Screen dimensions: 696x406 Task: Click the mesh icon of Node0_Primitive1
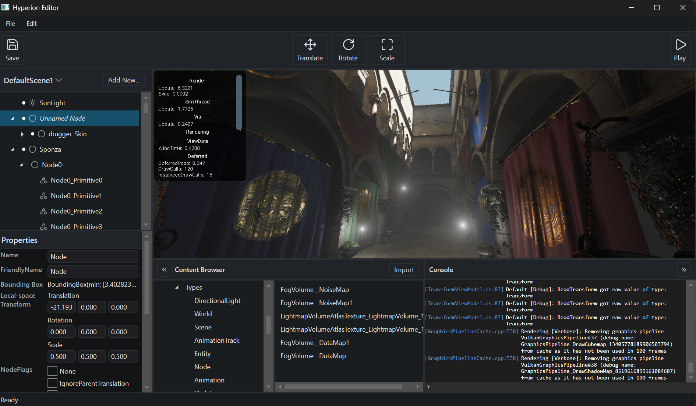click(44, 196)
